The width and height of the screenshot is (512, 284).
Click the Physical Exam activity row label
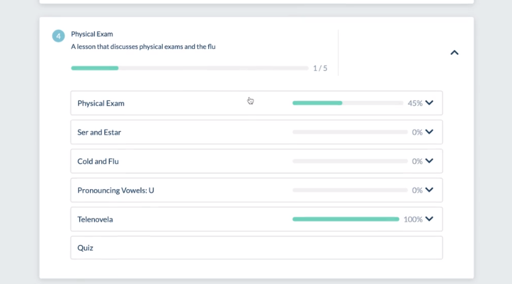click(101, 103)
